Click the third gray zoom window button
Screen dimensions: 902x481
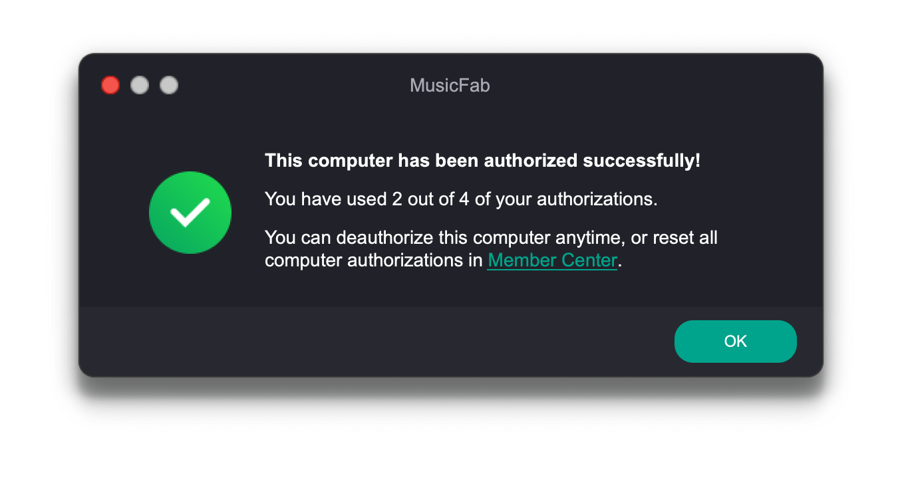click(x=169, y=85)
